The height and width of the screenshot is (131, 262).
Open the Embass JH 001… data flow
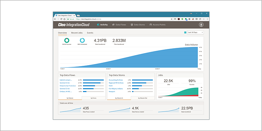coord(66,91)
